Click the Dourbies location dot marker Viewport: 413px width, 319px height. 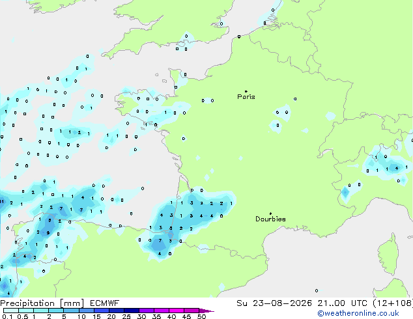(270, 214)
